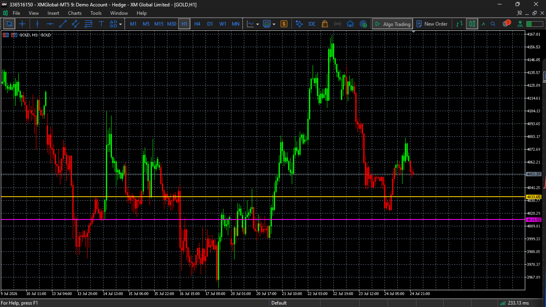
Task: Switch to M1 timeframe
Action: tap(134, 24)
